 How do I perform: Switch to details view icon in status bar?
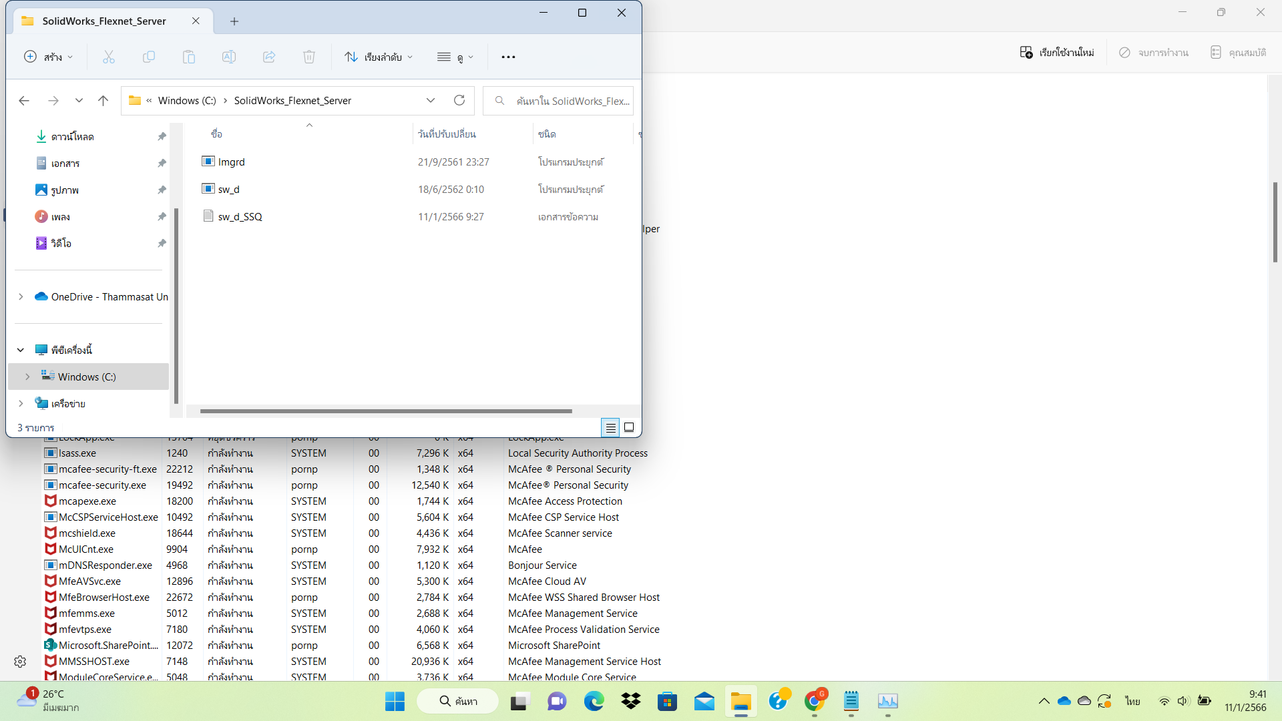coord(610,427)
